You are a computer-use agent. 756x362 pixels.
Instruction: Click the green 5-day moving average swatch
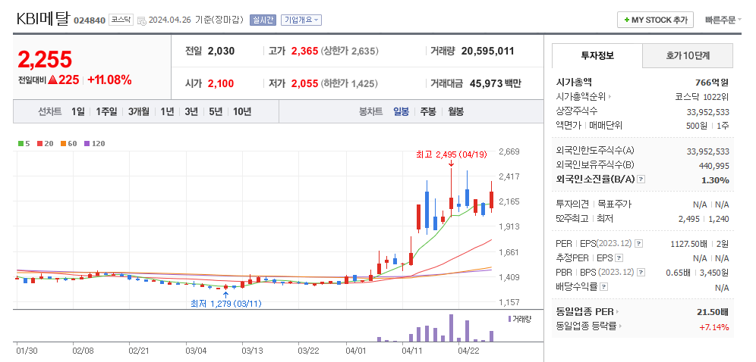pyautogui.click(x=20, y=143)
